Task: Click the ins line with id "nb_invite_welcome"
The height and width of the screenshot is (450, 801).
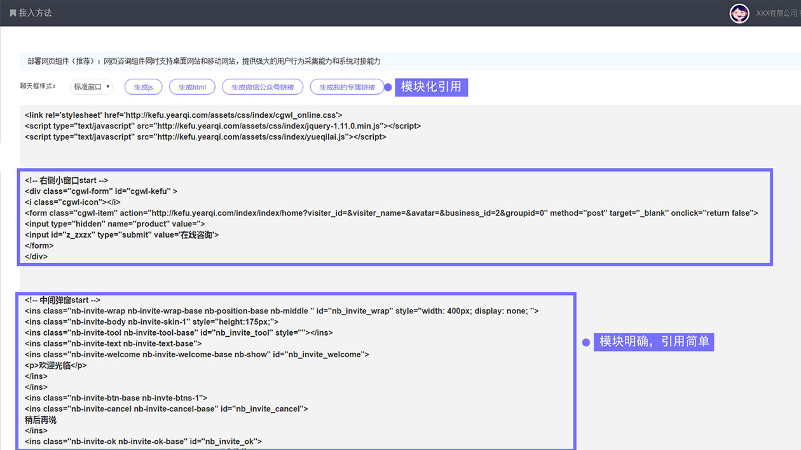Action: (x=197, y=354)
